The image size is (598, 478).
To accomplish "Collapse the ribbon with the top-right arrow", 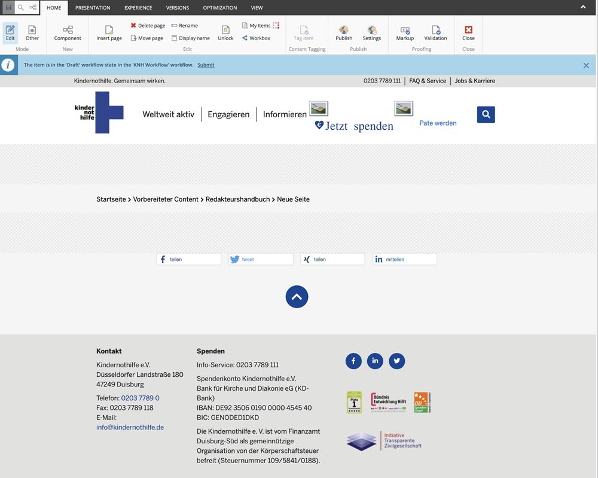I will pos(583,7).
